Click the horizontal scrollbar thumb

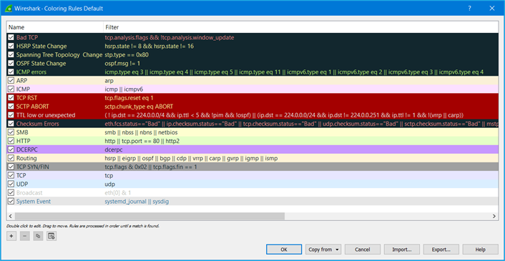pos(149,216)
